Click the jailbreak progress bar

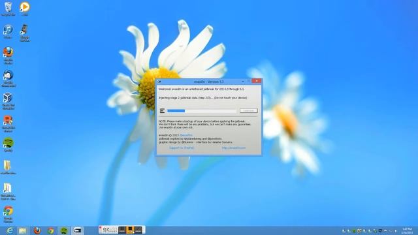point(202,110)
